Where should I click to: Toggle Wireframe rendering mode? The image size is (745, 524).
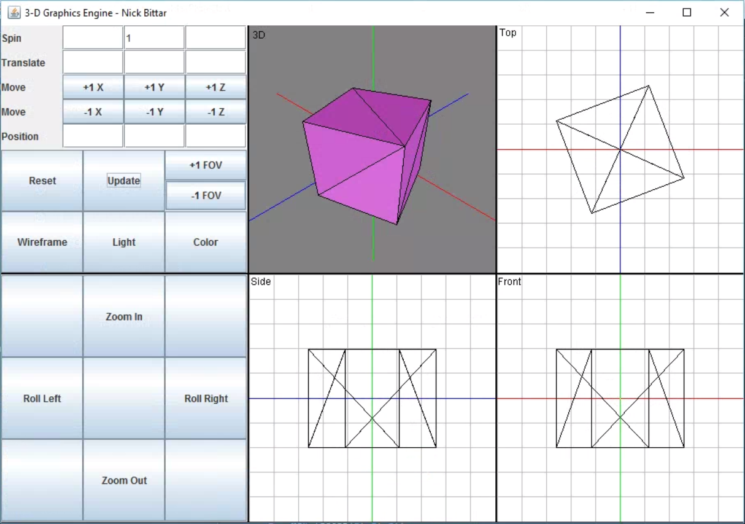click(x=42, y=242)
